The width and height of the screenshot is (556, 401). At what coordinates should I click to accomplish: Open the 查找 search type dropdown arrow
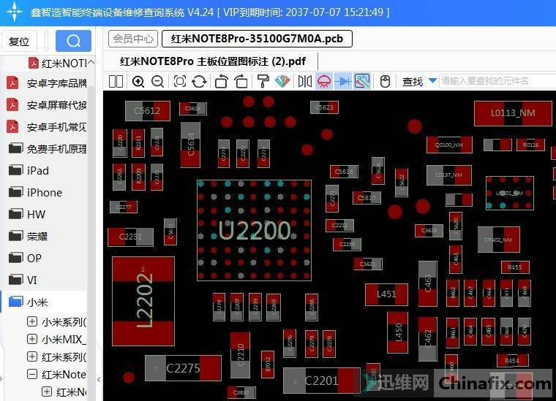432,81
